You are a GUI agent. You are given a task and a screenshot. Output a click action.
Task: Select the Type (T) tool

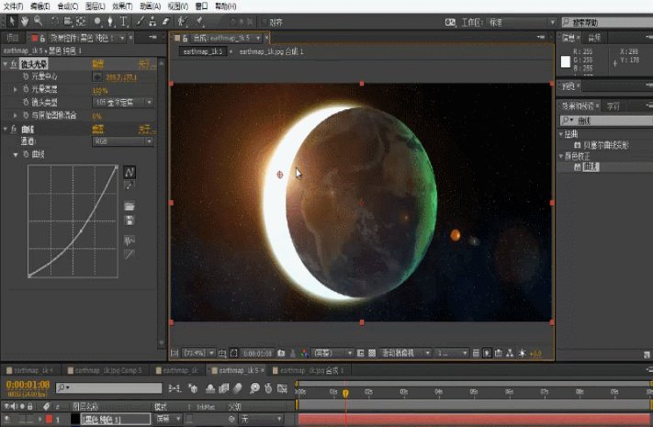point(123,19)
